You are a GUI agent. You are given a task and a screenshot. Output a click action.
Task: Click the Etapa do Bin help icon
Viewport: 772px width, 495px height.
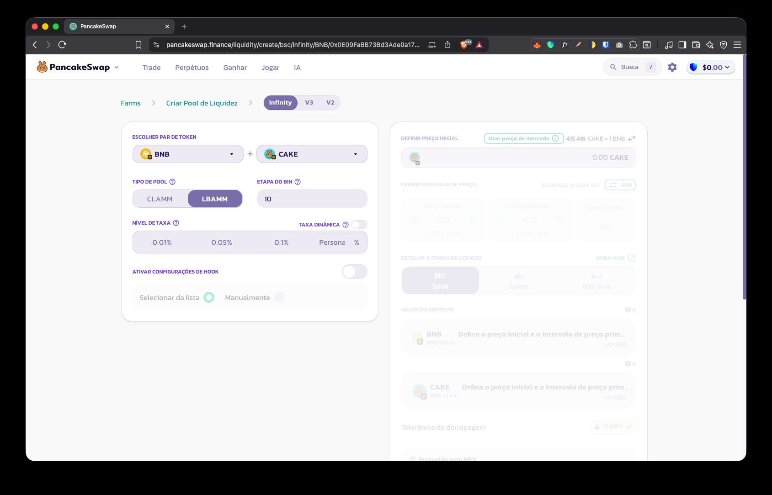pyautogui.click(x=298, y=182)
